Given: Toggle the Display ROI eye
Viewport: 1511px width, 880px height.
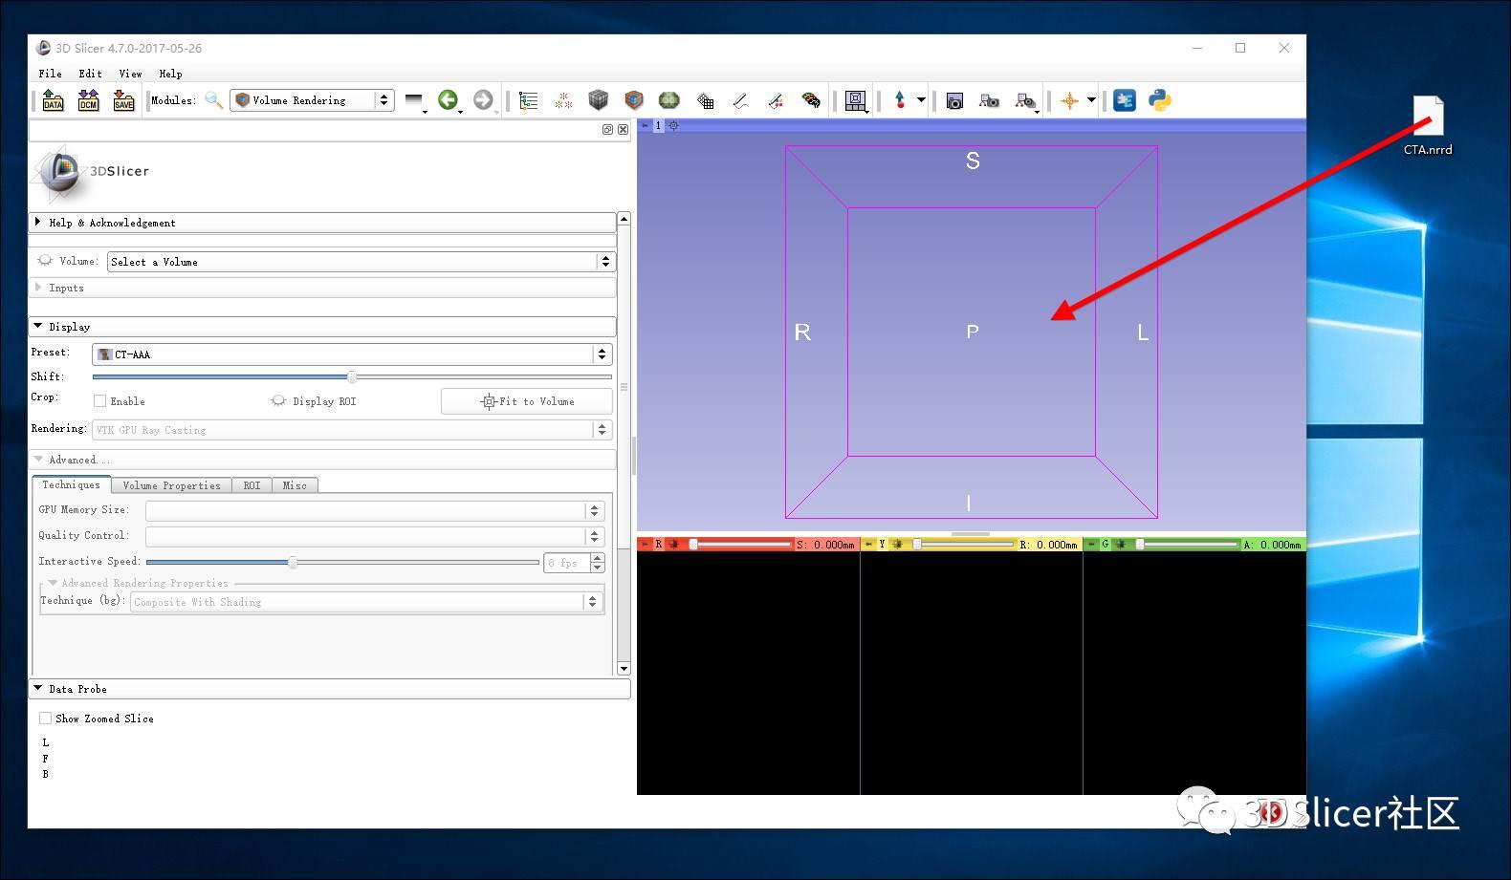Looking at the screenshot, I should click(278, 401).
